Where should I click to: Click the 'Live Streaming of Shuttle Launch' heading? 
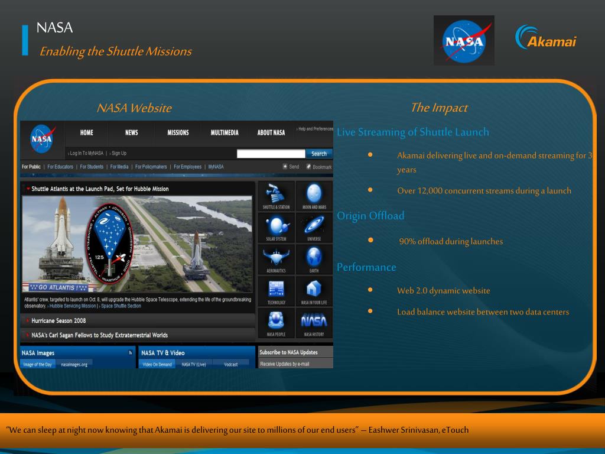point(413,132)
